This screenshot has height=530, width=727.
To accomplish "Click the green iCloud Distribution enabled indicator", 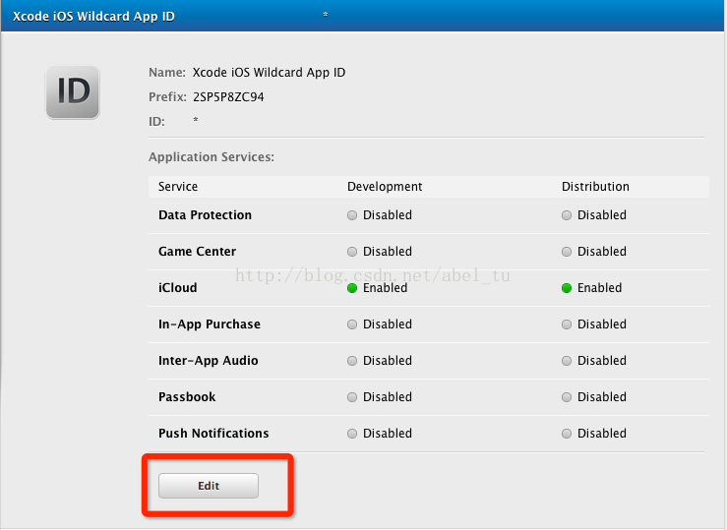I will point(566,288).
